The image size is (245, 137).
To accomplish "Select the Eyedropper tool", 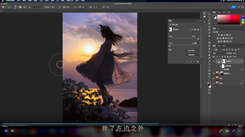I will click(209, 33).
